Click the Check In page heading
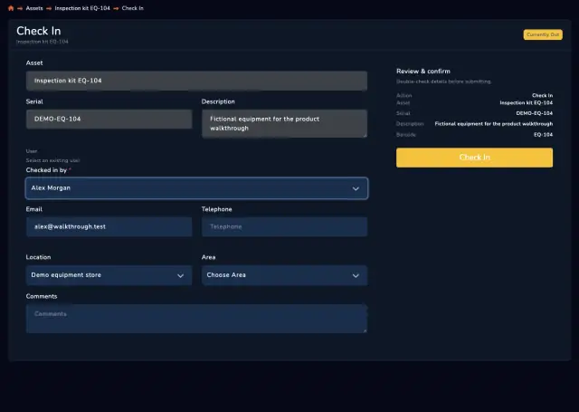This screenshot has height=412, width=579. tap(39, 31)
